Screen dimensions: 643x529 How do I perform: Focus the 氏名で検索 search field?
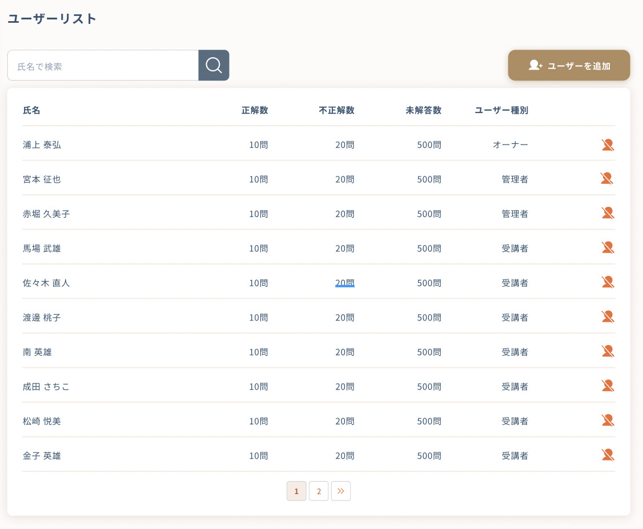click(x=103, y=65)
